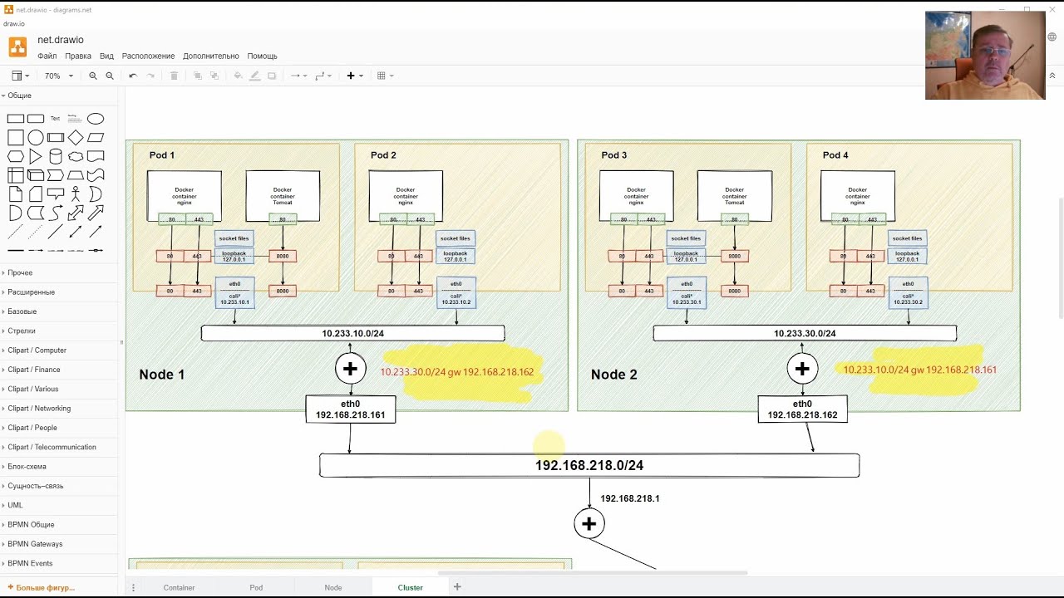Screen dimensions: 1064x598
Task: Select the note page shape
Action: coord(16,194)
